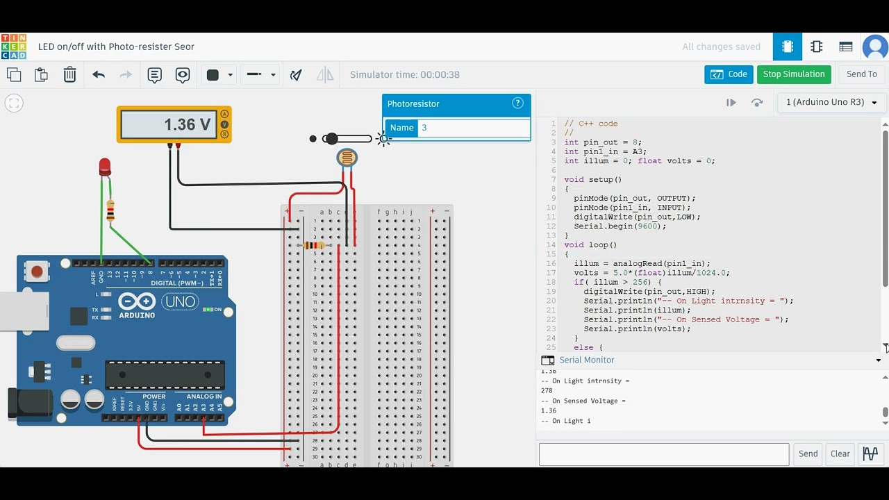Screen dimensions: 889x500
Task: Select the resistor on the breadboard
Action: click(315, 245)
